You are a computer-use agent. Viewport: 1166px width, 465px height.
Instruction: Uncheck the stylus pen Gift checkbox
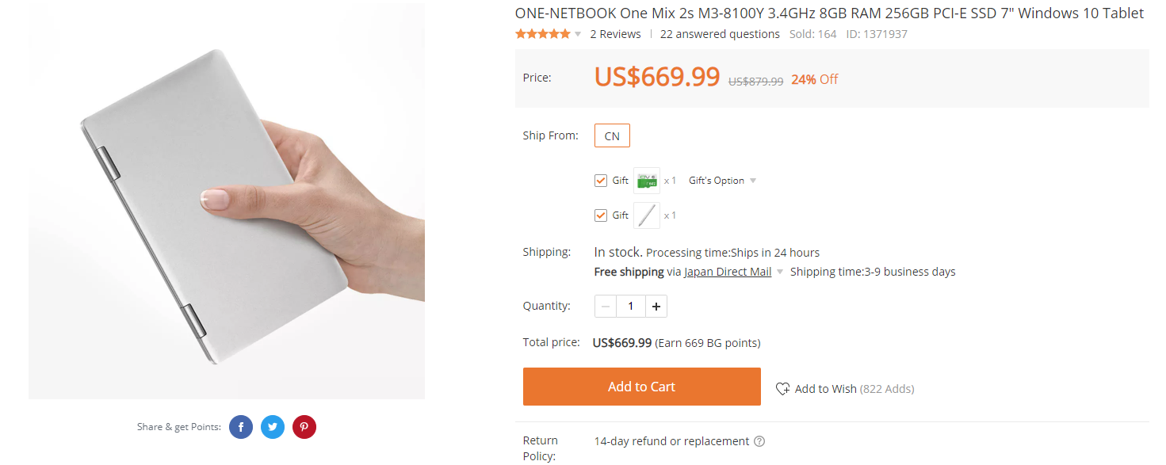point(601,215)
